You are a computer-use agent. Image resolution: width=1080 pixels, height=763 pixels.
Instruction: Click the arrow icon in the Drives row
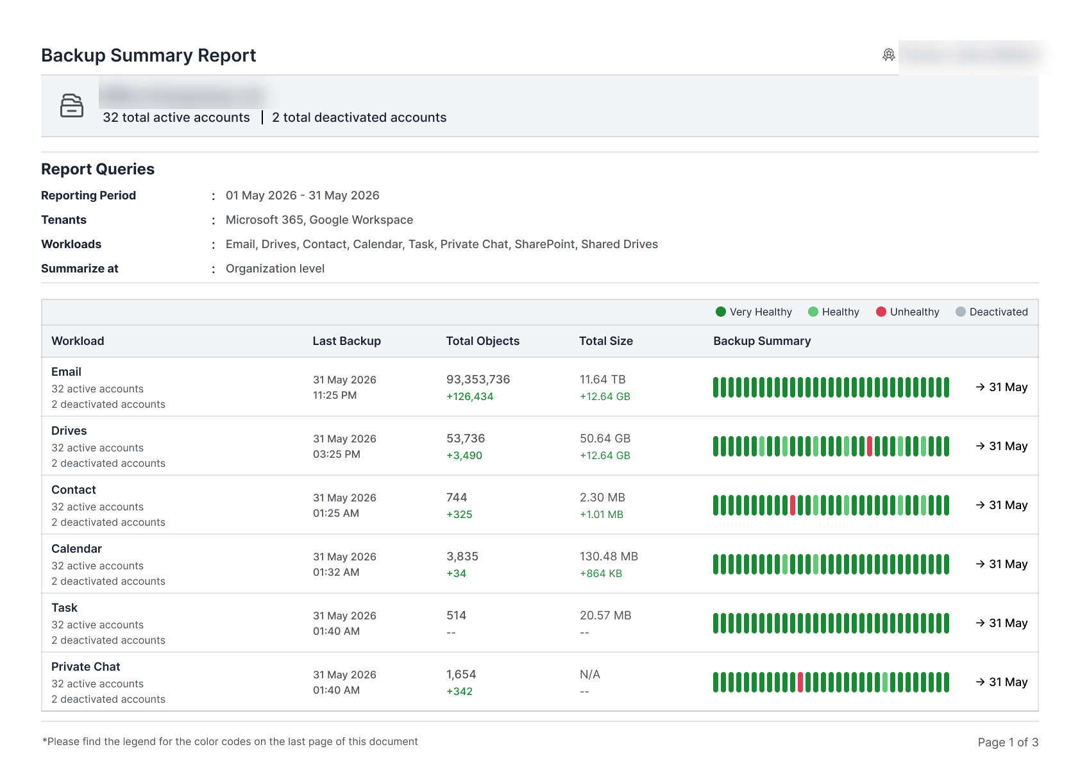click(x=981, y=446)
